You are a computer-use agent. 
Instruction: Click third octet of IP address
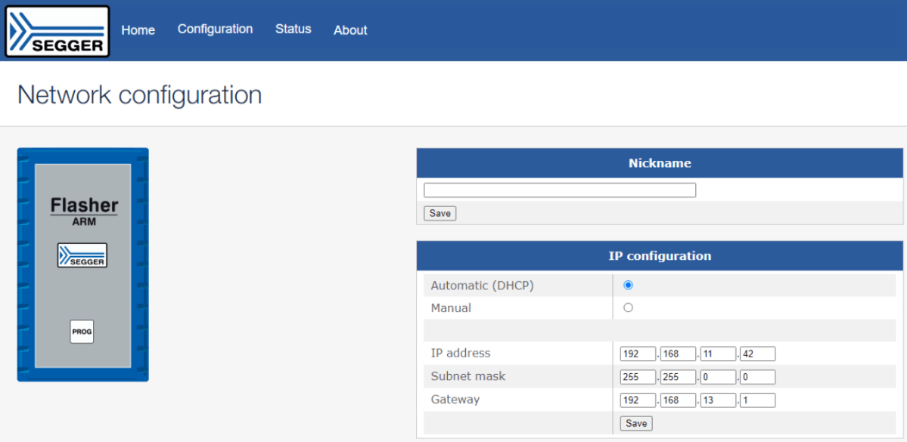click(x=717, y=354)
